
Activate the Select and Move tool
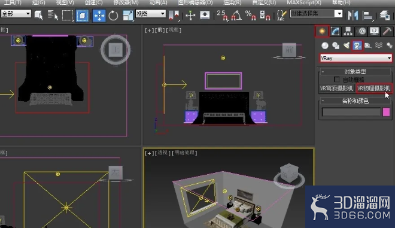pyautogui.click(x=99, y=16)
